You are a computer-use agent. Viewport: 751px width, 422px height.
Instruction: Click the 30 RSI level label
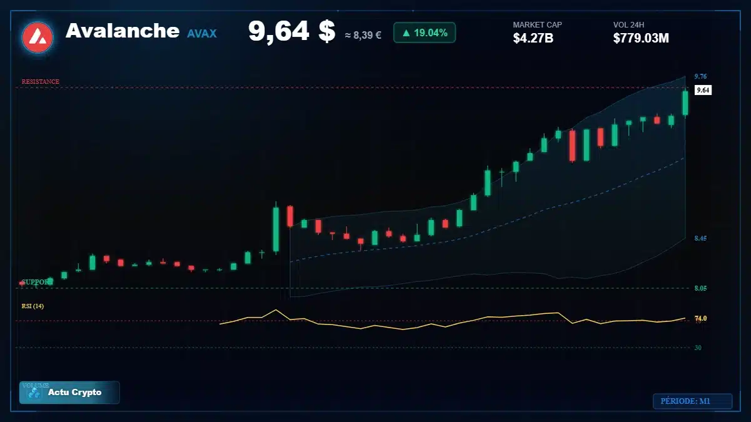point(698,348)
